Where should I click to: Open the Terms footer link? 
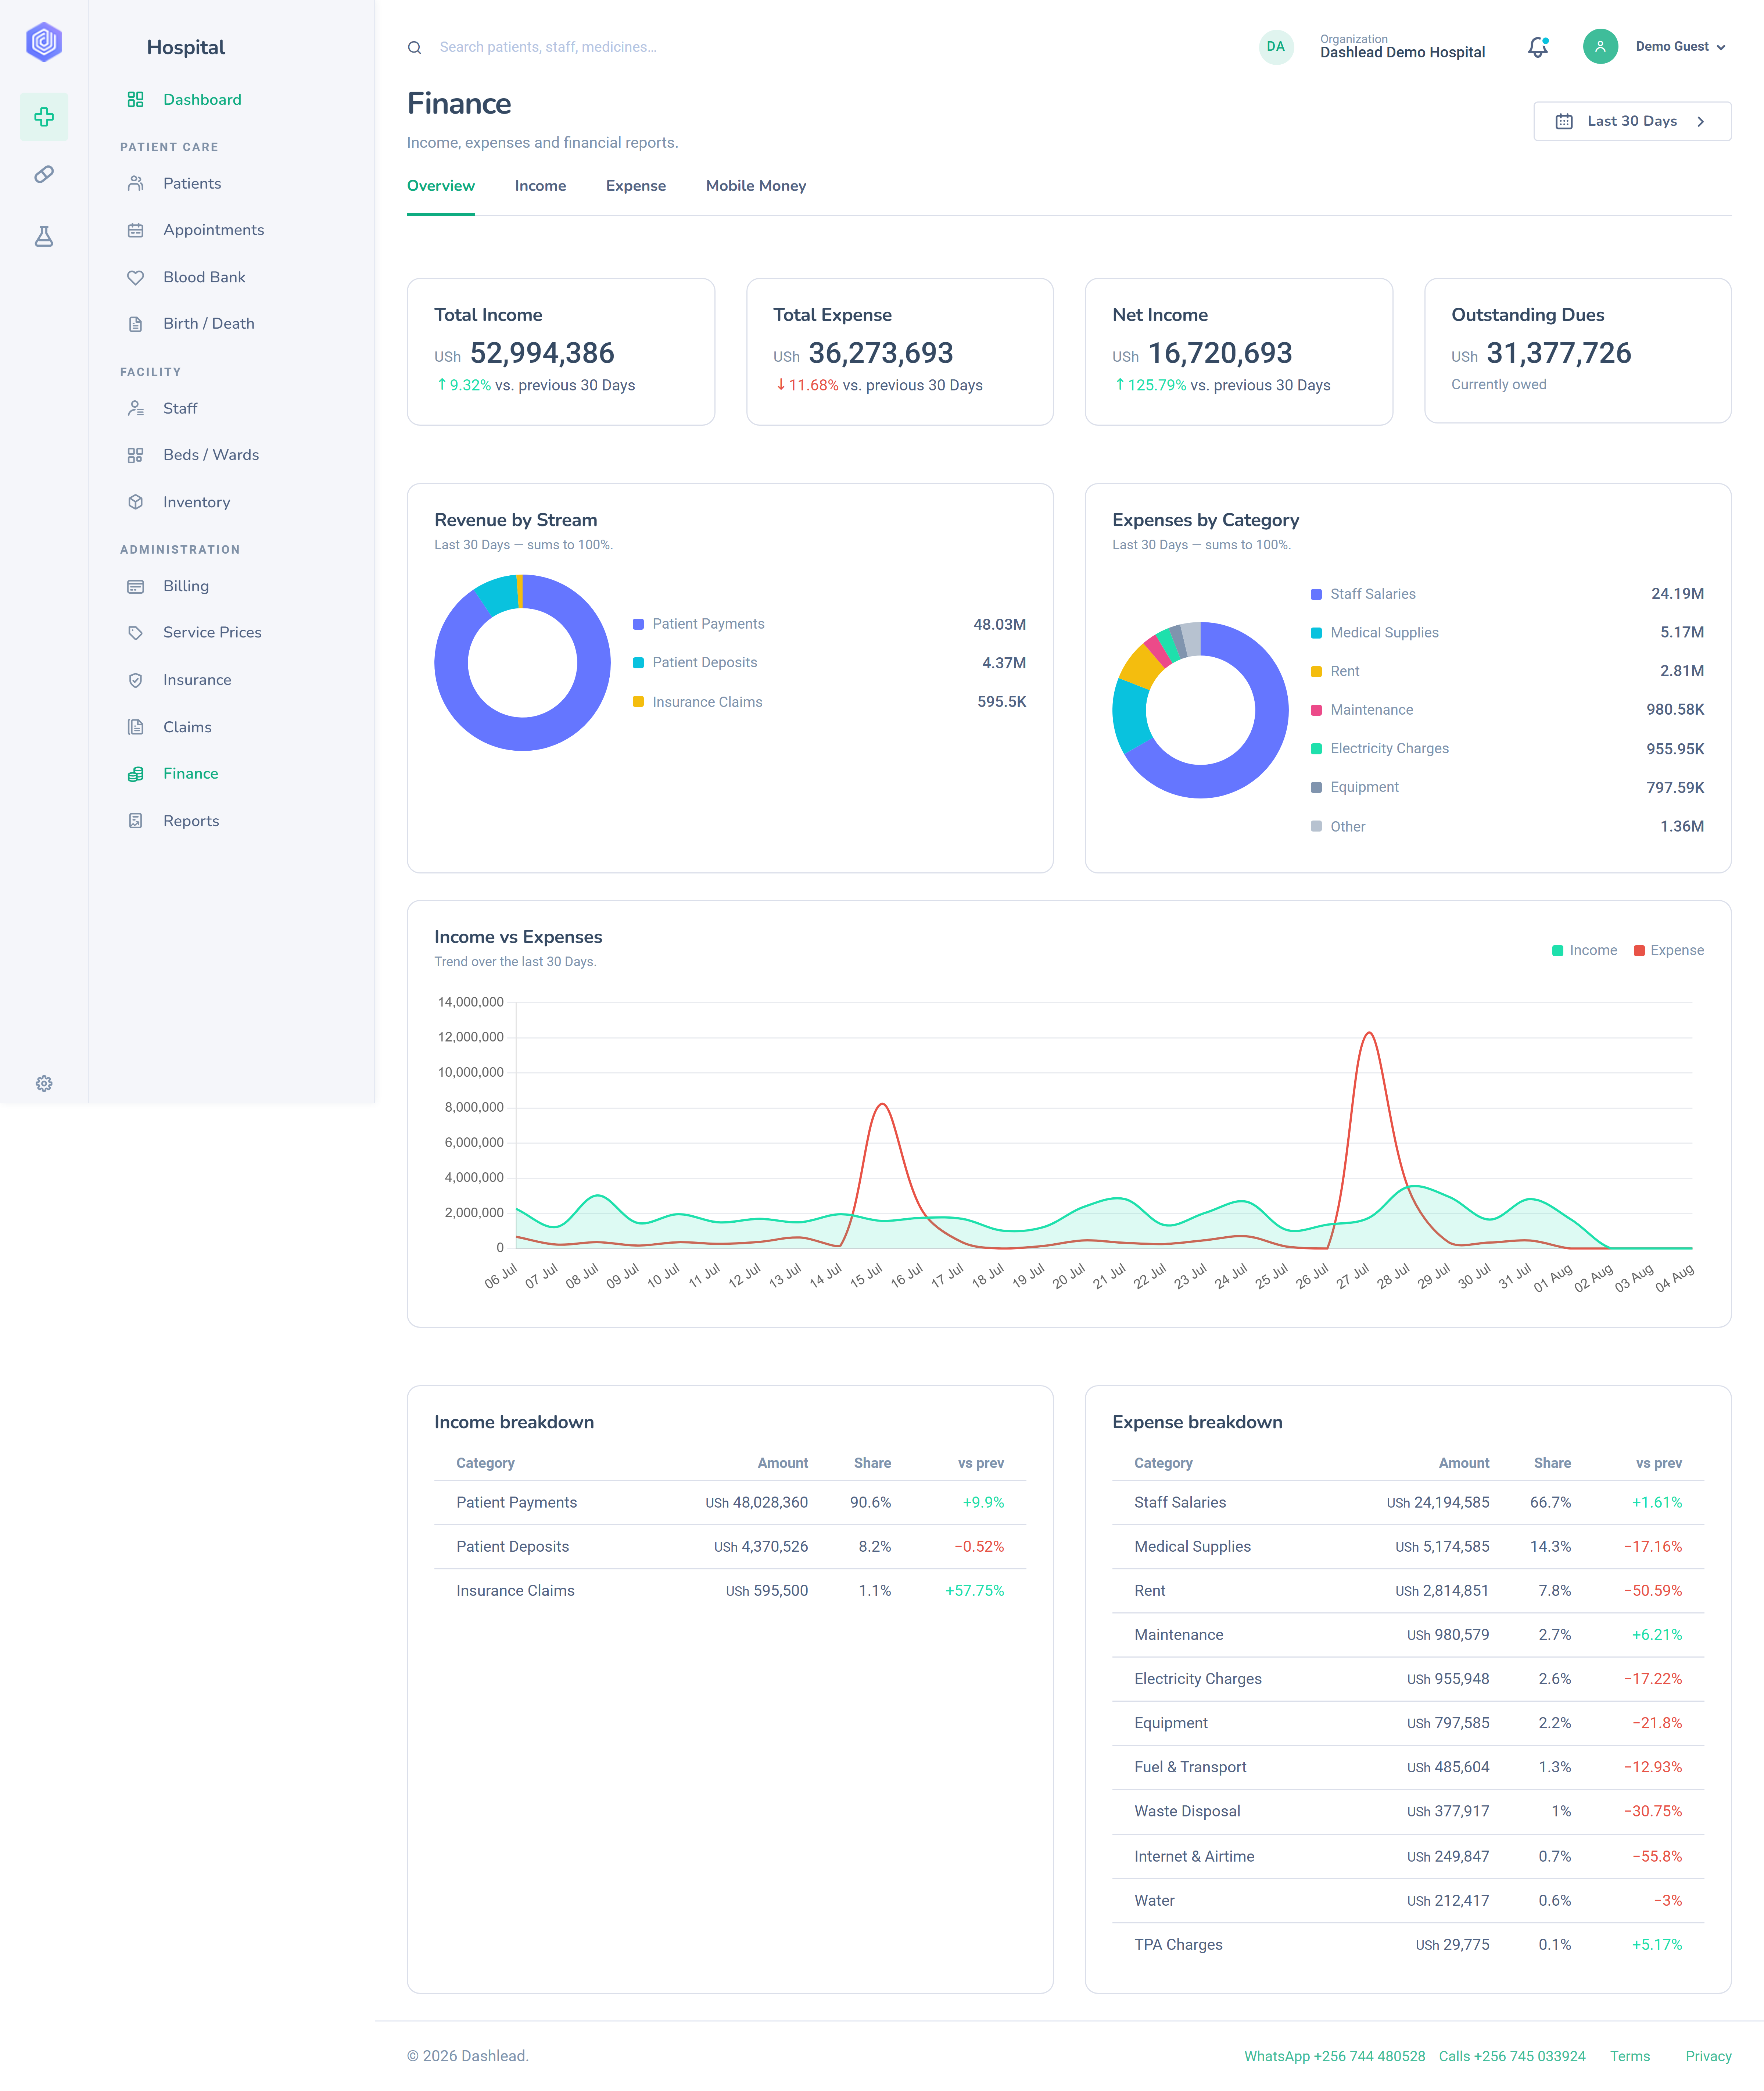pyautogui.click(x=1630, y=2056)
